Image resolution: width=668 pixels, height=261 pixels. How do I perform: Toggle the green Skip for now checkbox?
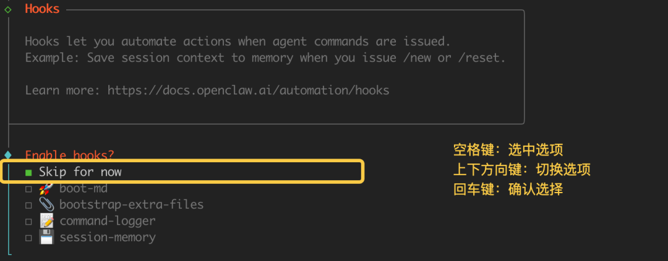pyautogui.click(x=28, y=172)
